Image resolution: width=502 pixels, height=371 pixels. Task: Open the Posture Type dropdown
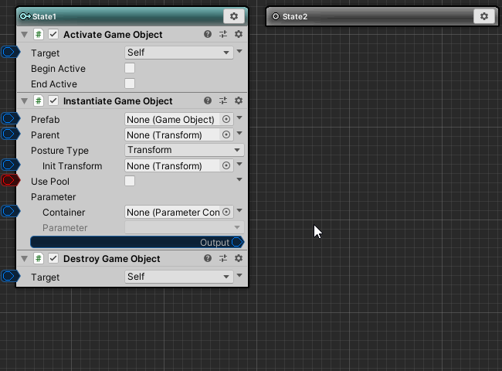pyautogui.click(x=184, y=150)
